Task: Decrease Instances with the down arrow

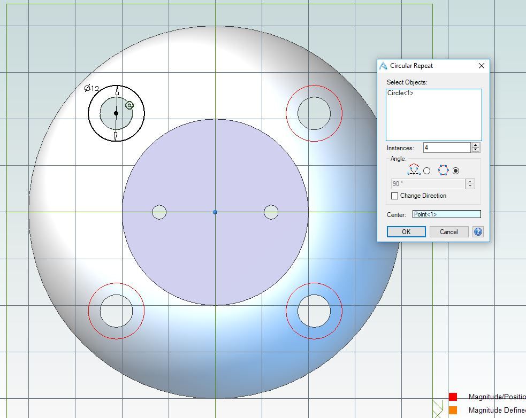Action: pos(476,150)
